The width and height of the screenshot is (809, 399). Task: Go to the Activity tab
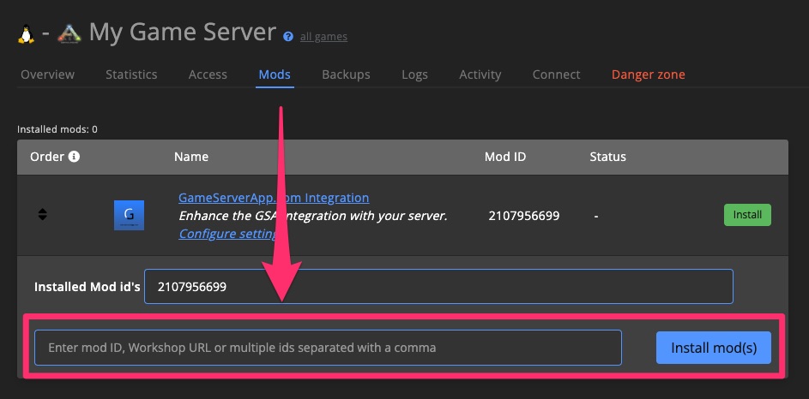[x=480, y=74]
